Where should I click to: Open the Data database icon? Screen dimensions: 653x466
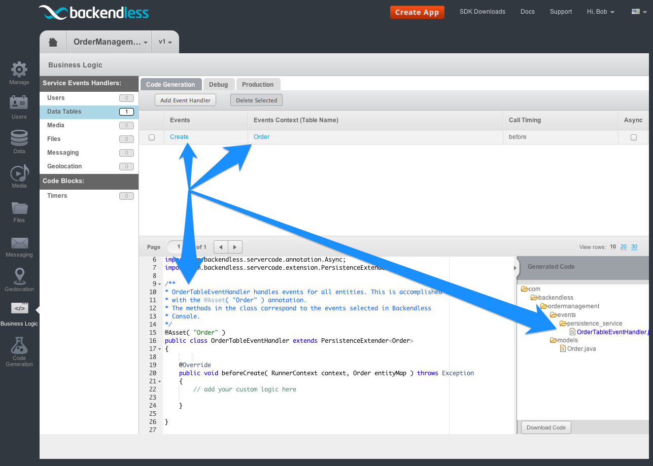(19, 138)
